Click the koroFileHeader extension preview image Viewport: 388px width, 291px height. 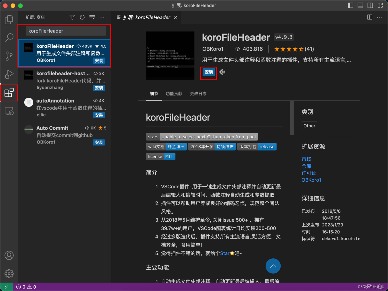click(x=170, y=56)
